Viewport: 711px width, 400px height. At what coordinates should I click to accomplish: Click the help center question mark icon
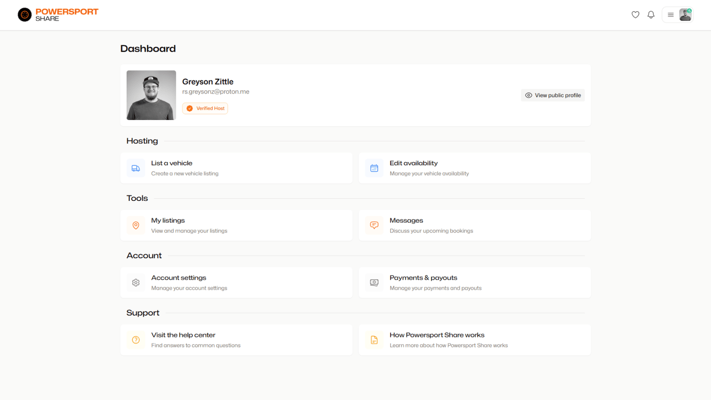click(136, 340)
